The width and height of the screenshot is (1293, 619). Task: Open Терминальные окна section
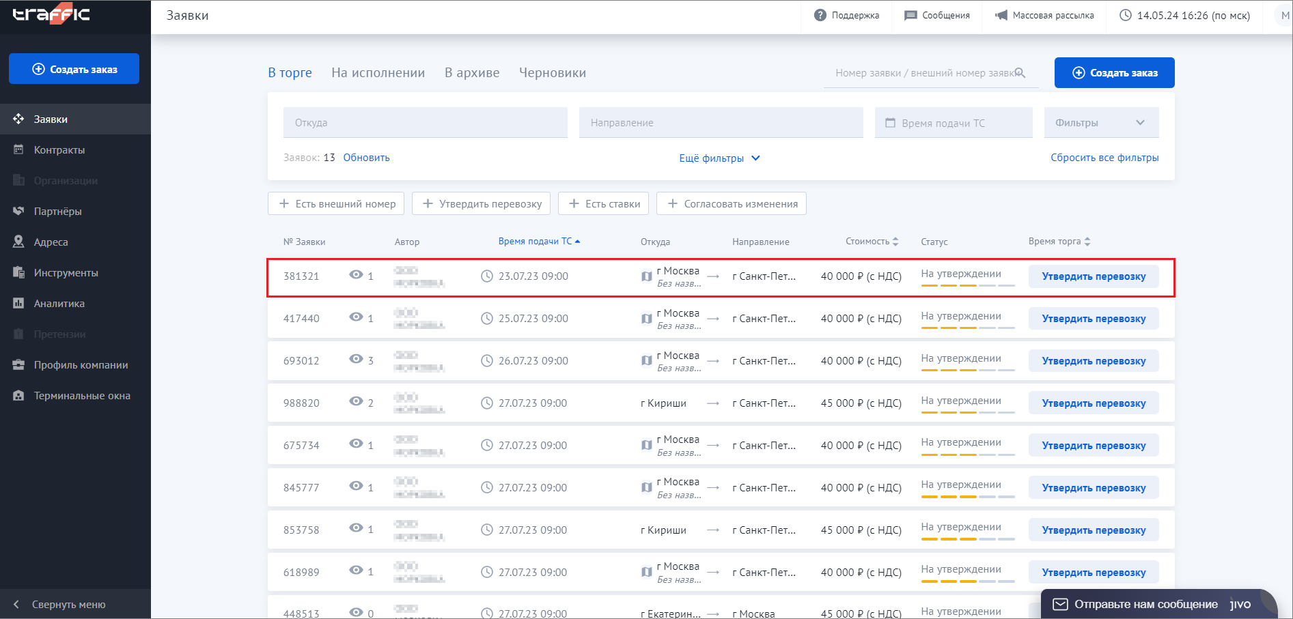coord(75,395)
